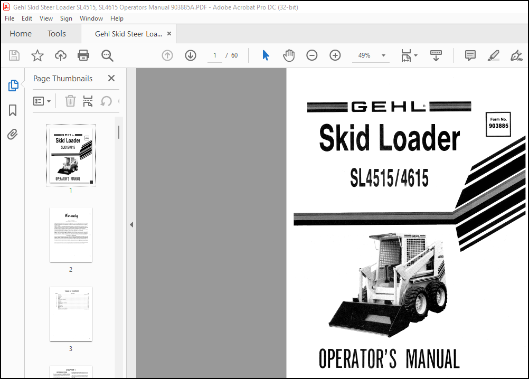529x379 pixels.
Task: Zoom in with the plus icon
Action: coord(335,55)
